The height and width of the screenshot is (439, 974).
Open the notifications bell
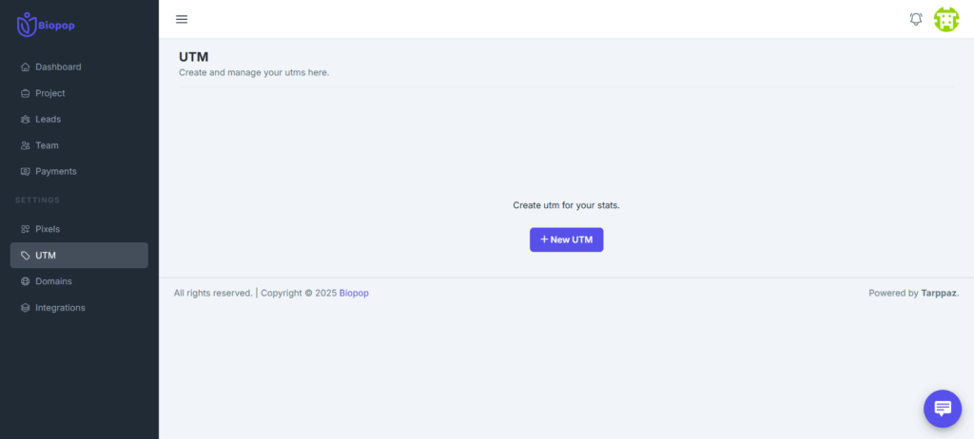(x=916, y=19)
